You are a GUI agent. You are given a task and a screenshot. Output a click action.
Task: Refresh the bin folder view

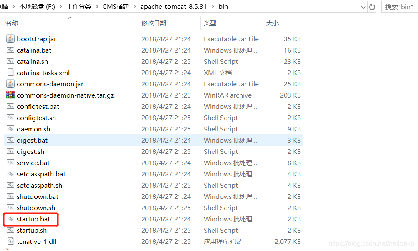click(372, 7)
